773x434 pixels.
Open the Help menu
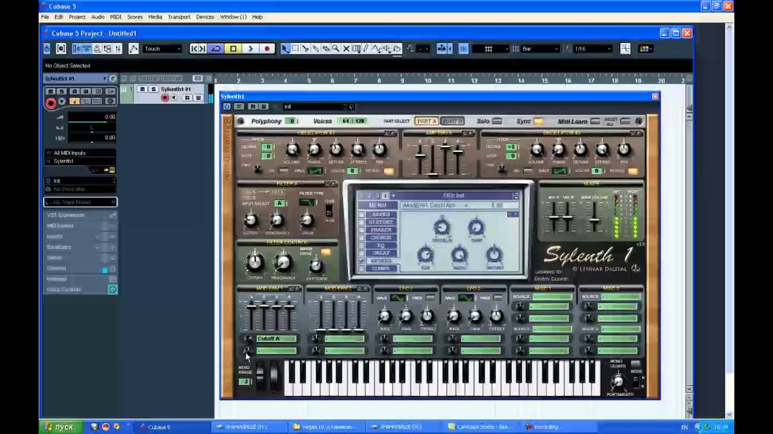pos(257,17)
